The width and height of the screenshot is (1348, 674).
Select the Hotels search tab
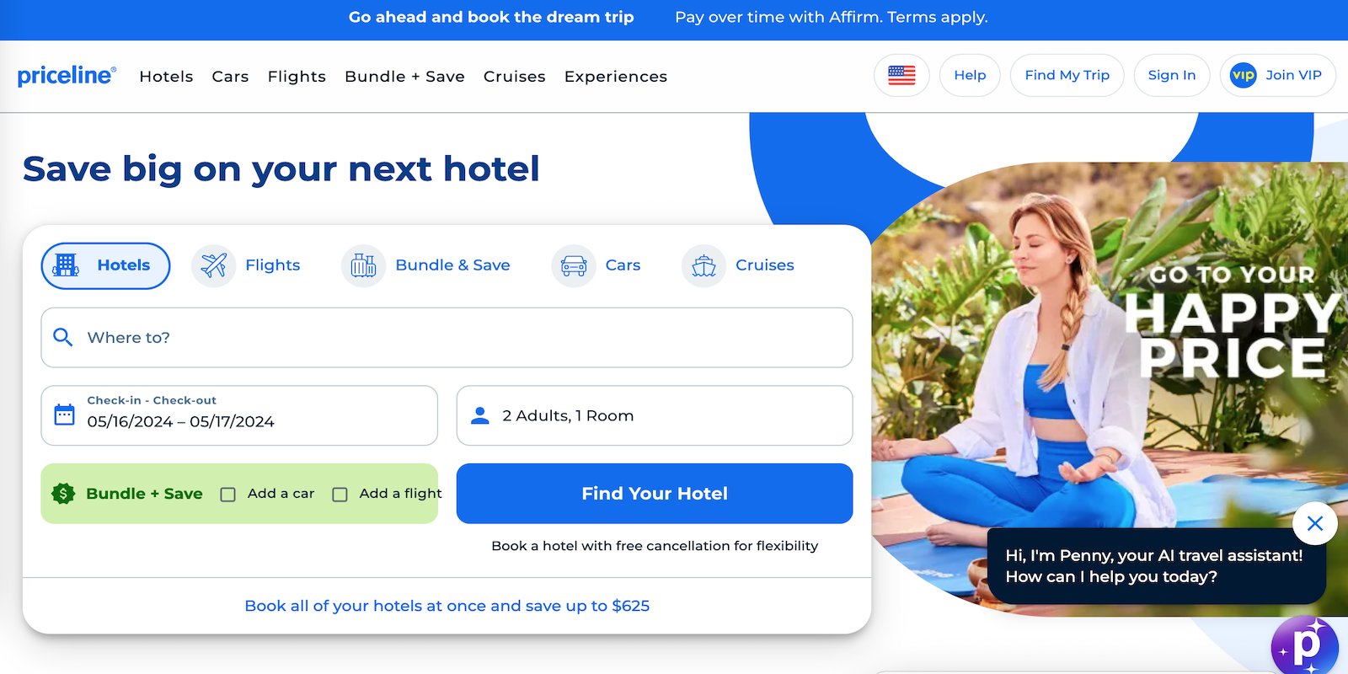point(105,265)
